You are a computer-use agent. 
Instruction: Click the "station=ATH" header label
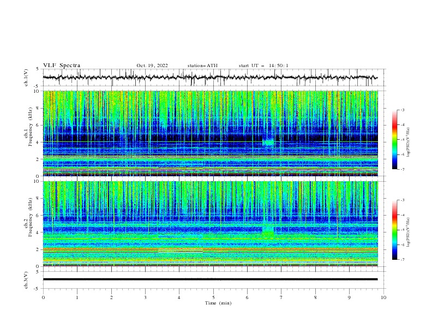coord(202,65)
